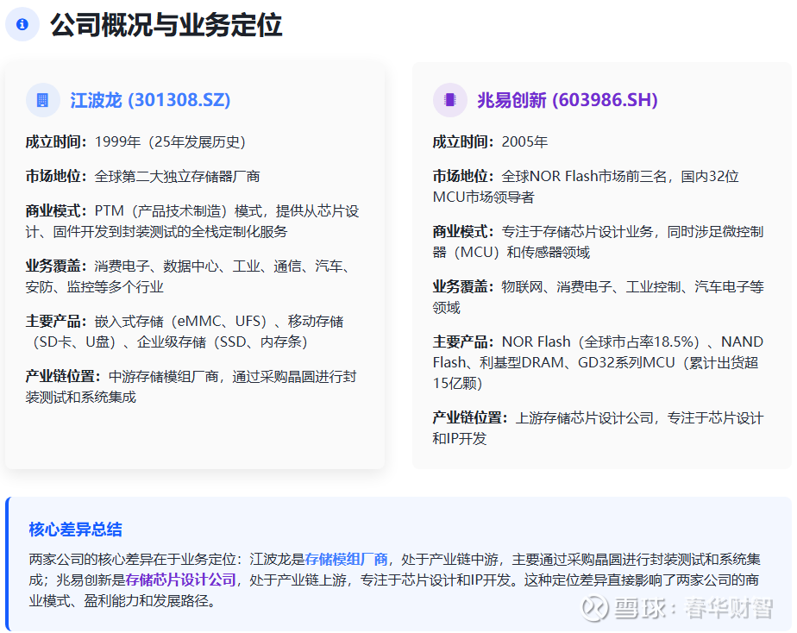Open the 兆易创新 (603986.SH) card title
The width and height of the screenshot is (797, 633).
567,100
